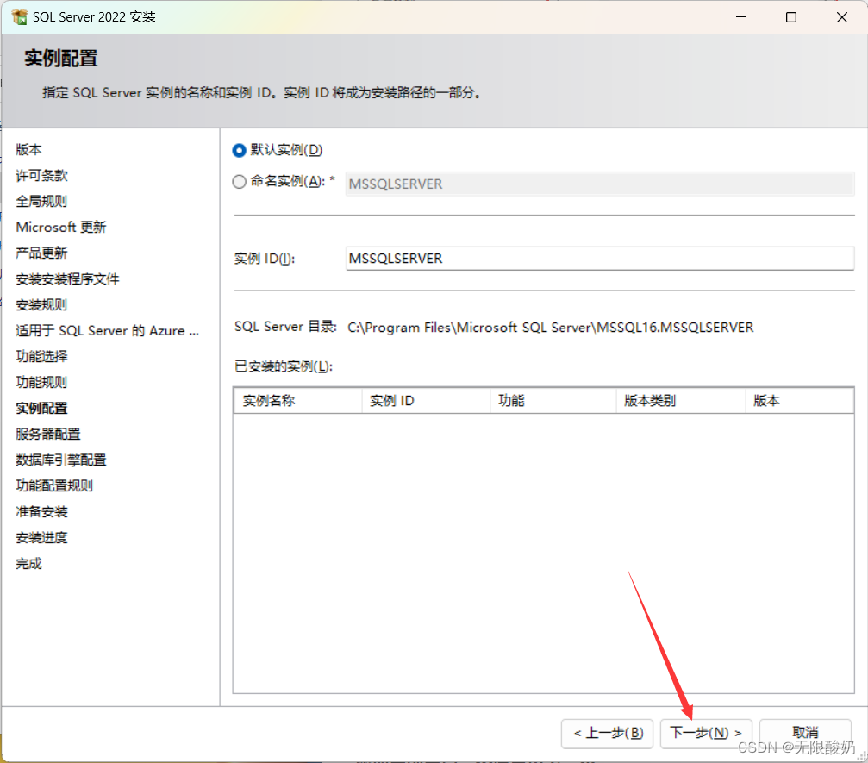
Task: Click the 功能 column header
Action: point(553,401)
